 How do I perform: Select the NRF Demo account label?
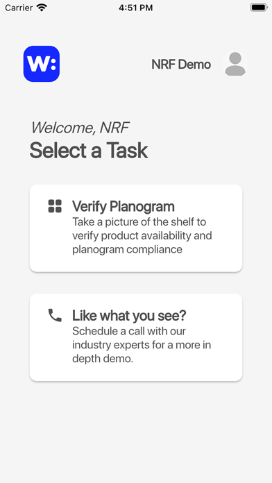tap(181, 65)
